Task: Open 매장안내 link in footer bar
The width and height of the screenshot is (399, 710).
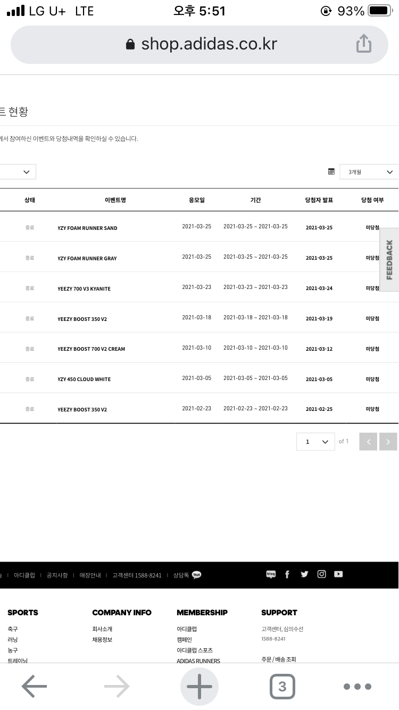Action: pyautogui.click(x=90, y=575)
